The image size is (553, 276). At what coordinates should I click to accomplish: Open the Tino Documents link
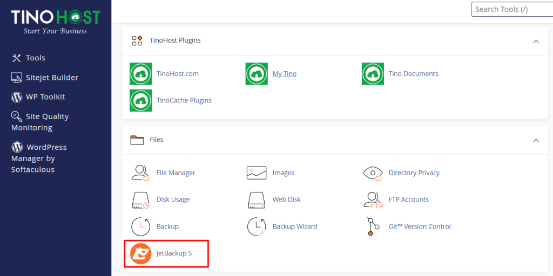(413, 74)
